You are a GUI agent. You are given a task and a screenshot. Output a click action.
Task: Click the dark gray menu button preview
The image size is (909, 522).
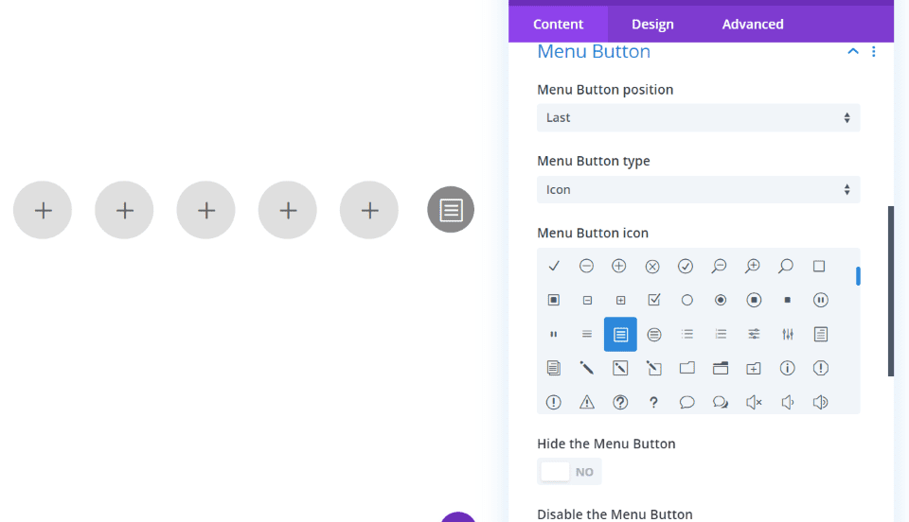(451, 210)
